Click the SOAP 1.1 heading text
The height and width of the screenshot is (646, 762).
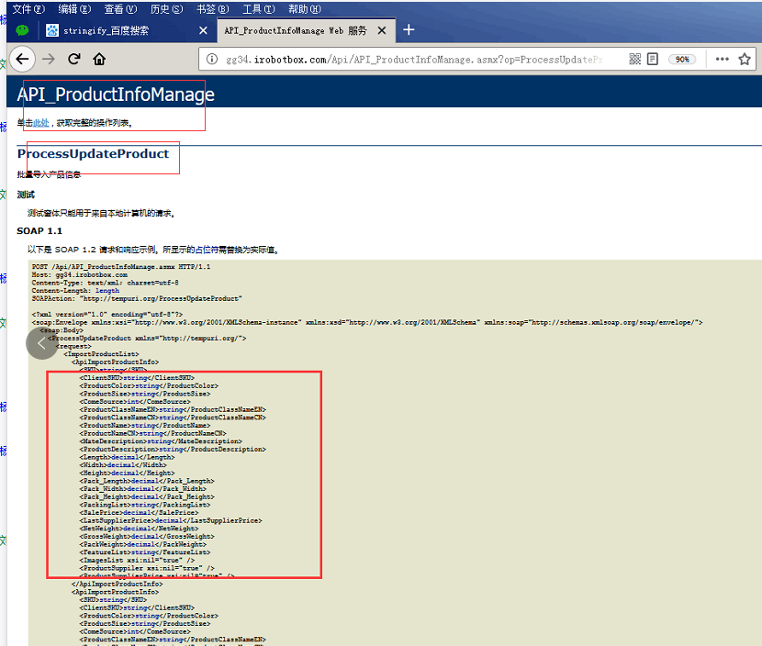(x=39, y=230)
